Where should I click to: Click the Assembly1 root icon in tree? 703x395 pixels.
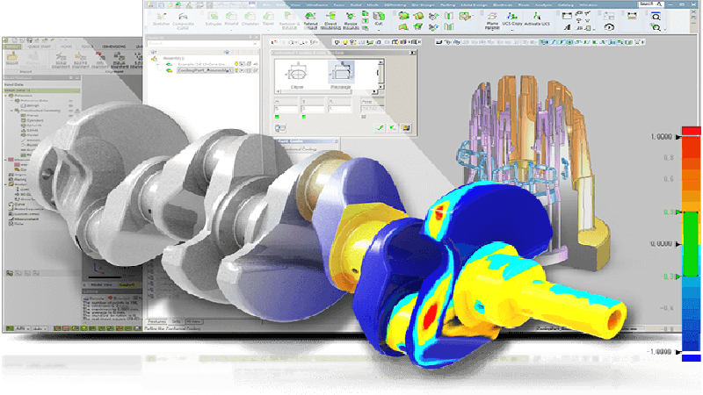click(x=155, y=59)
